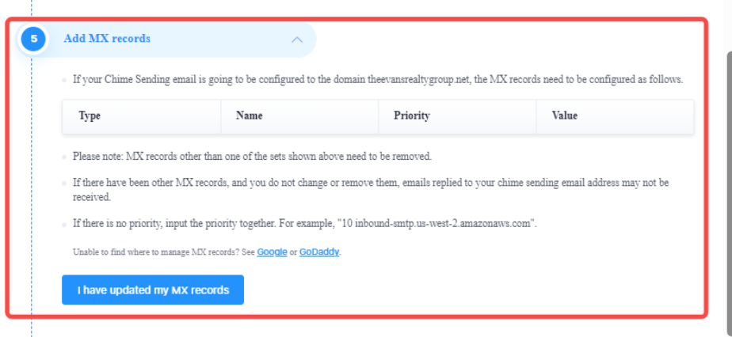Click the Please note removal paragraph

pos(252,157)
